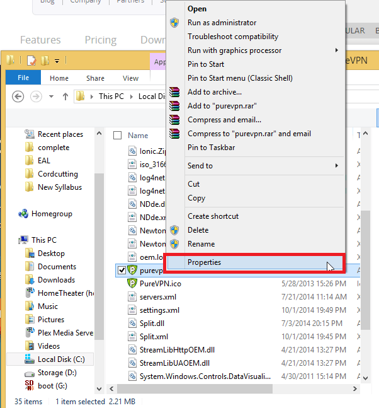The image size is (379, 408).
Task: Click the boot (G:) SD card icon
Action: (29, 386)
